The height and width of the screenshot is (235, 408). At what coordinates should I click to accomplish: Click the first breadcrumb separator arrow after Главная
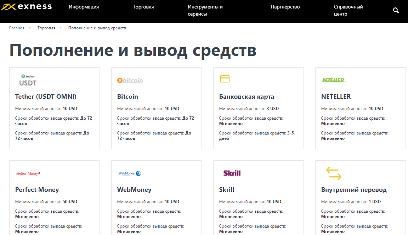click(x=30, y=28)
